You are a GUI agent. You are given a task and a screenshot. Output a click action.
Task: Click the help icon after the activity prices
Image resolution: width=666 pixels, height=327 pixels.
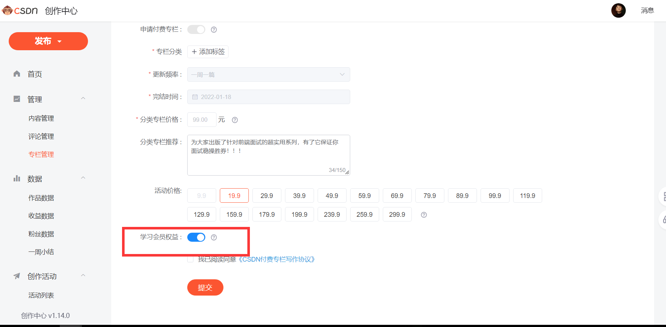pyautogui.click(x=424, y=214)
